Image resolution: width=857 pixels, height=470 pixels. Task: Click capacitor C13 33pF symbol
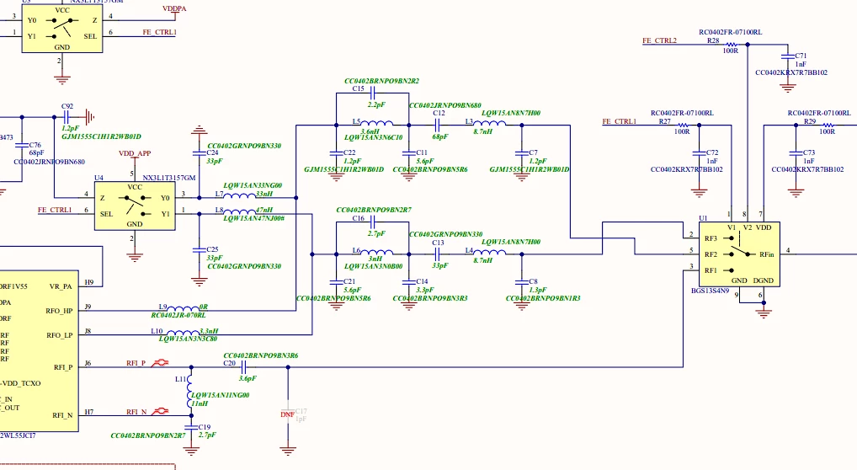[437, 254]
